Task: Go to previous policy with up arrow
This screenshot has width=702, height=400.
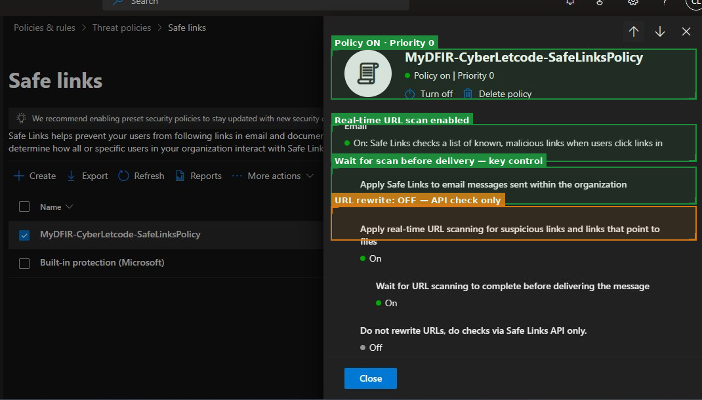Action: (x=634, y=31)
